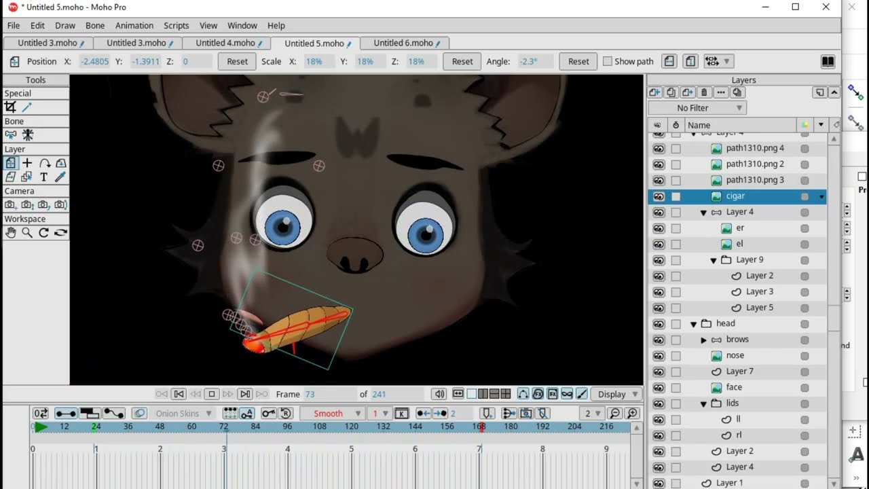Click the label color swatch of nose layer

pyautogui.click(x=805, y=355)
